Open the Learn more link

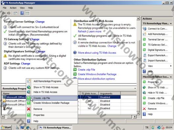[95, 32]
